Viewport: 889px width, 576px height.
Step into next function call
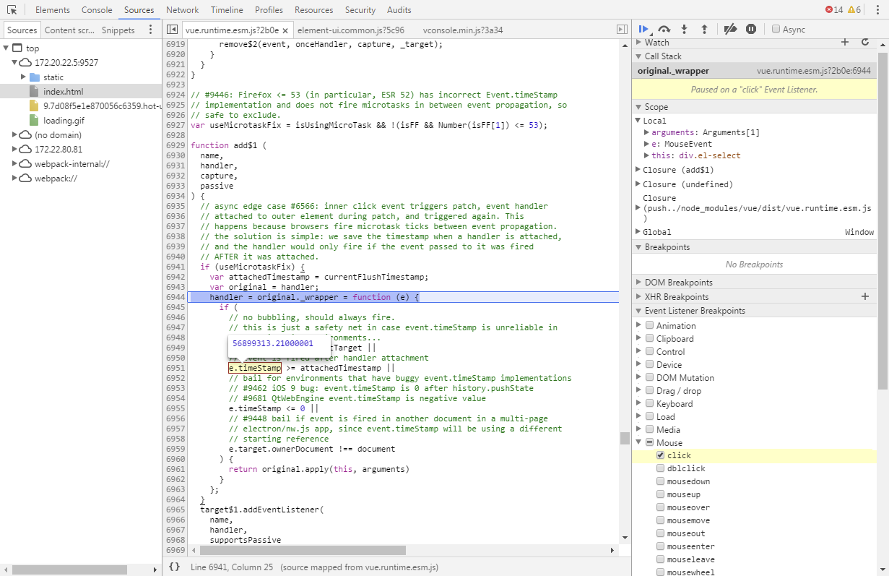click(684, 29)
